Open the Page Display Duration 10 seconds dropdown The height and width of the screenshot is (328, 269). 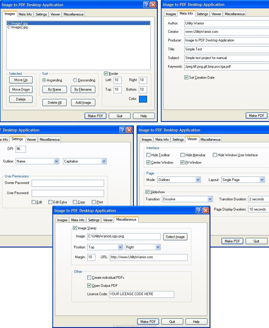point(258,209)
